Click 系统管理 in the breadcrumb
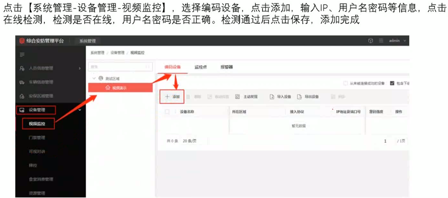This screenshot has width=448, height=198. [97, 53]
